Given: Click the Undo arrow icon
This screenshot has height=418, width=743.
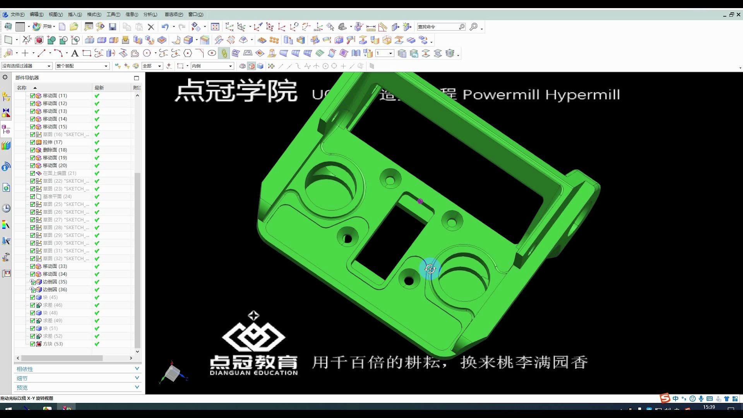Looking at the screenshot, I should click(165, 27).
